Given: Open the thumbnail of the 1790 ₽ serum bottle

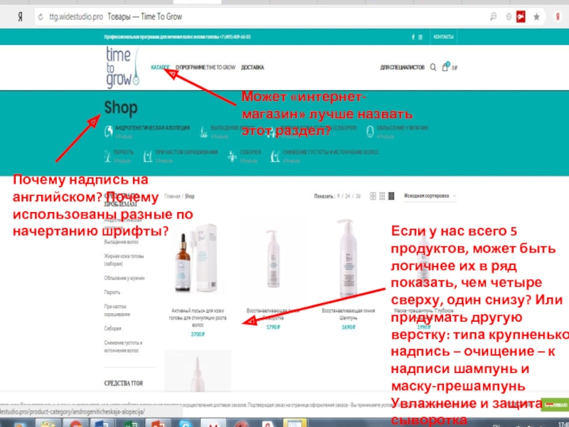Looking at the screenshot, I should coord(272,260).
